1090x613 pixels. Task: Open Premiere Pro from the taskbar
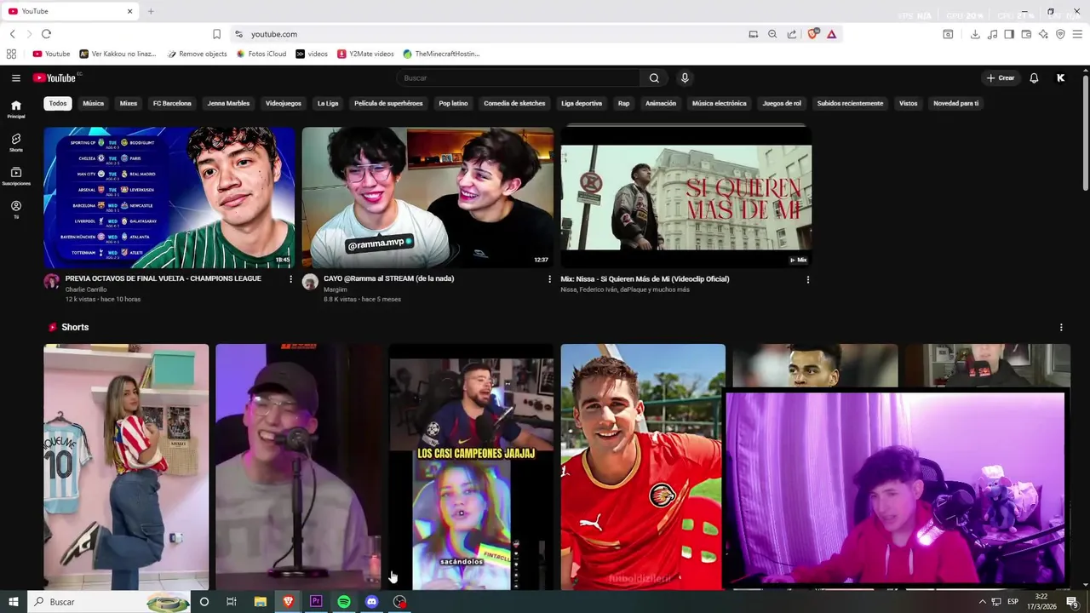pos(316,601)
